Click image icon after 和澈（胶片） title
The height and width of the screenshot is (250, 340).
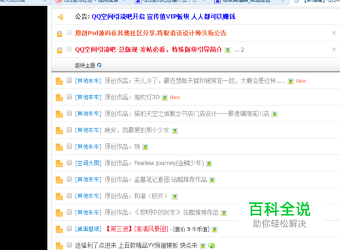[x=175, y=197]
